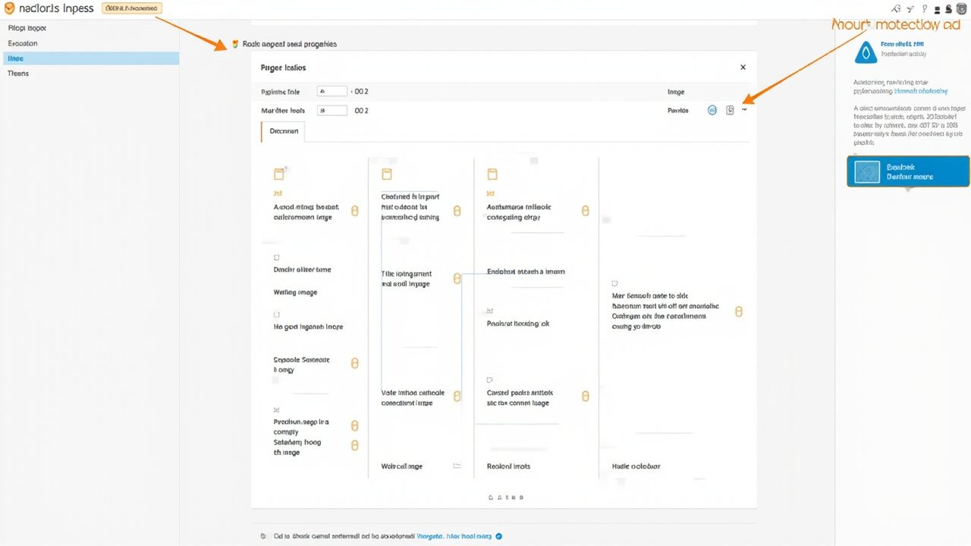
Task: Select the 'Hatle ooloder' text
Action: click(x=636, y=466)
